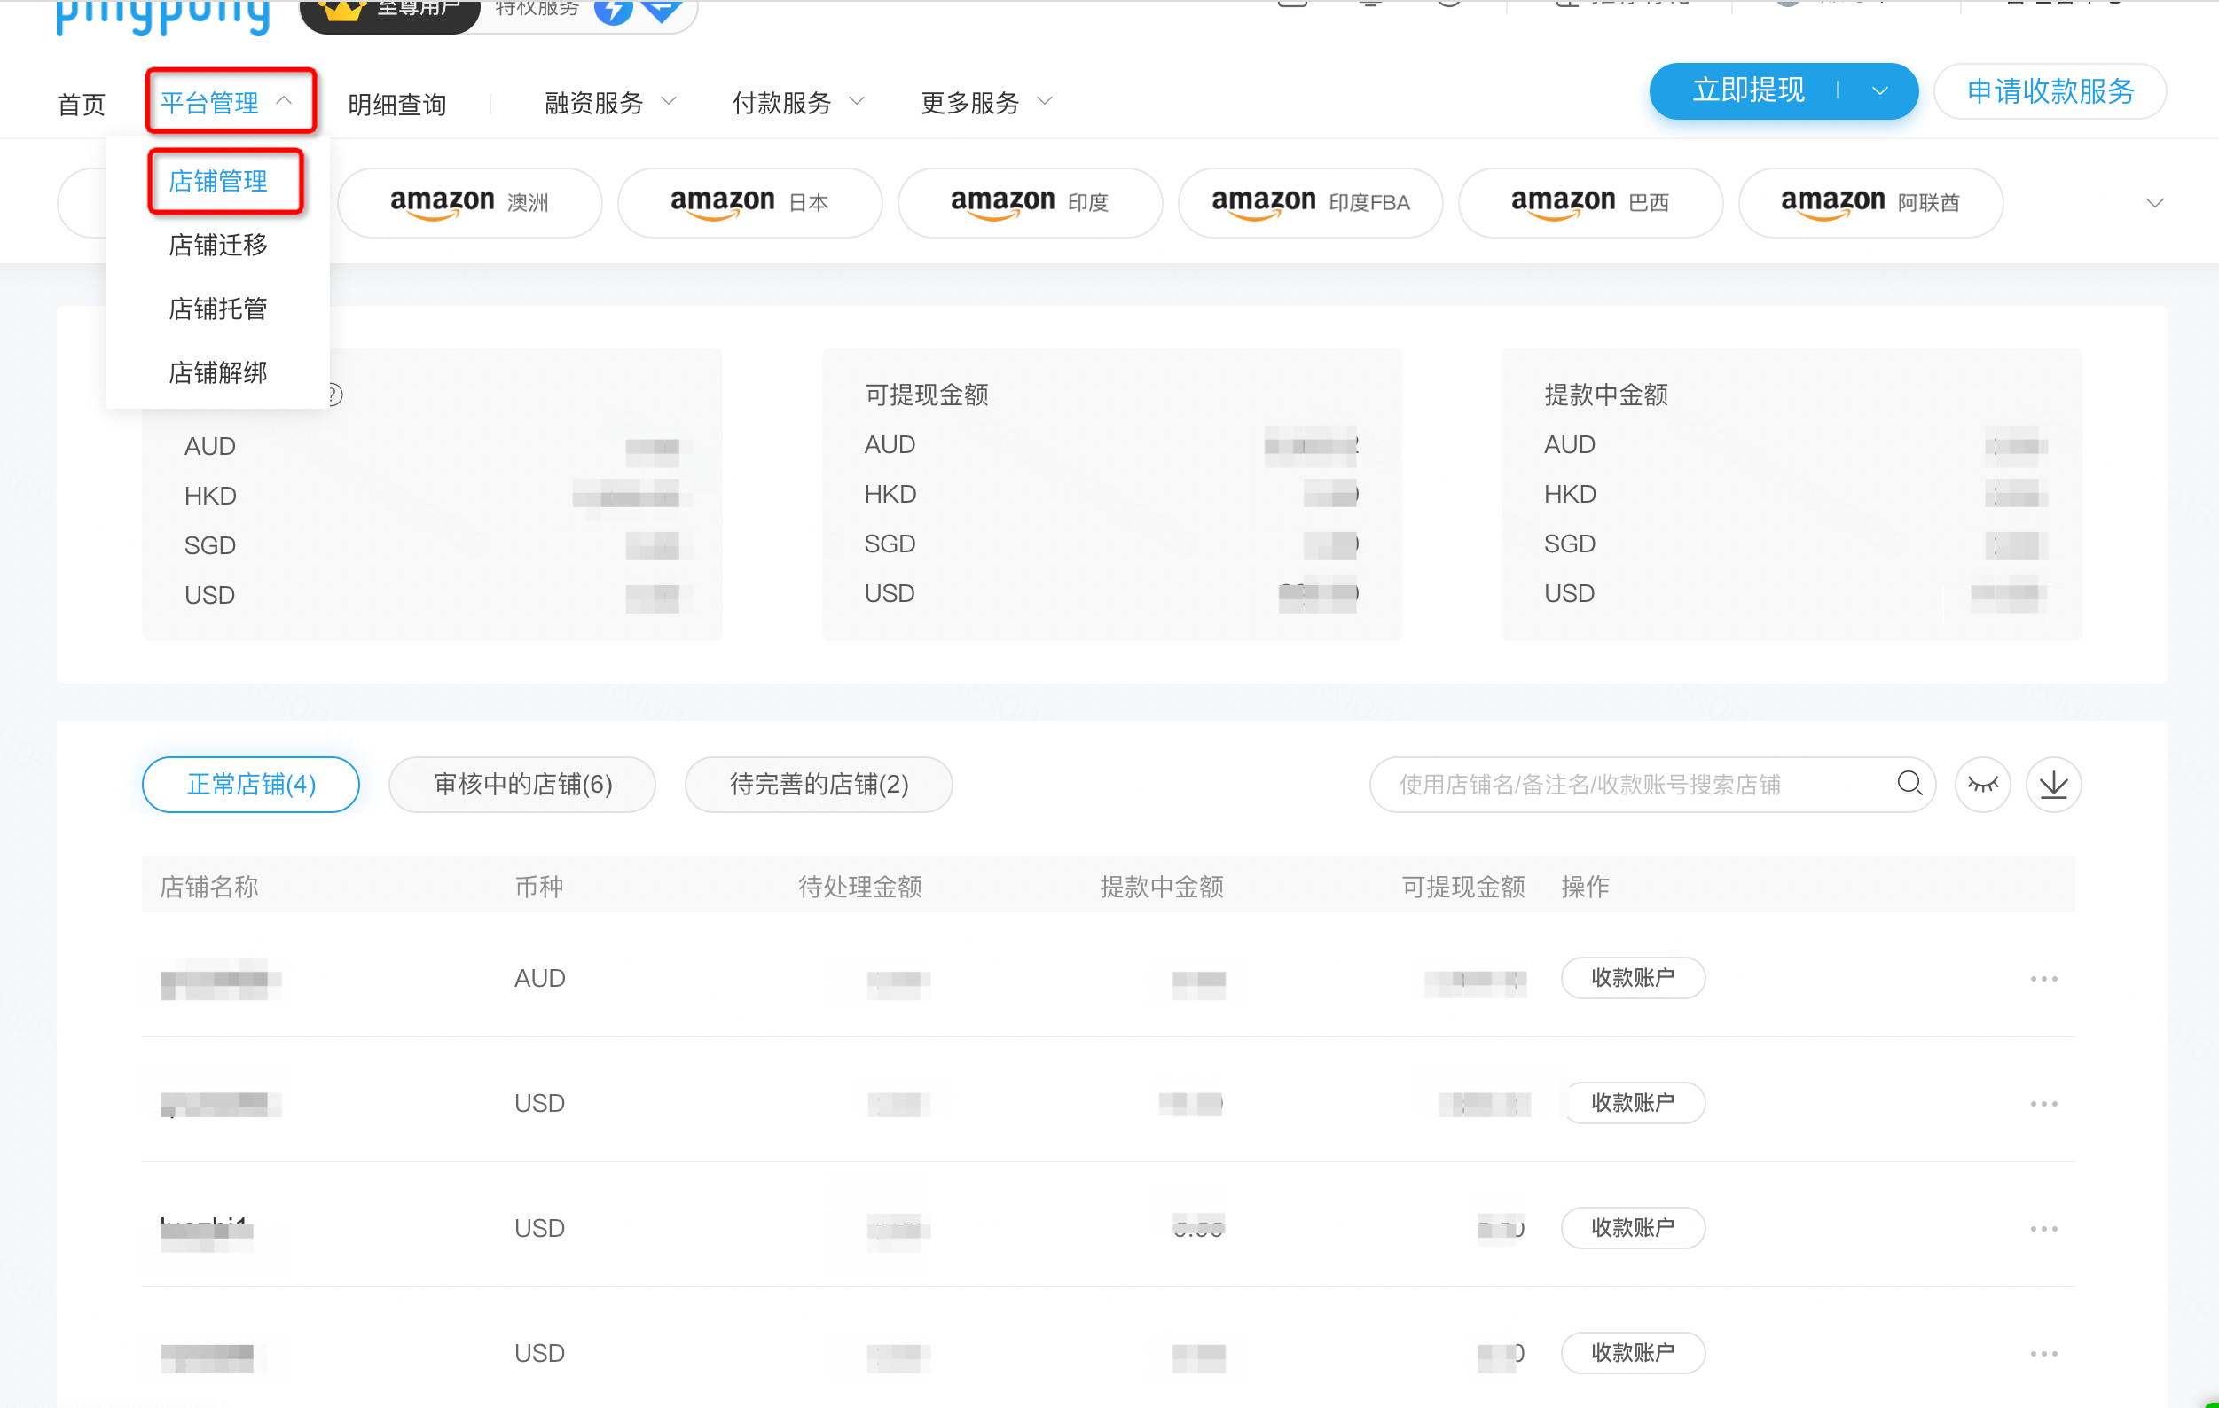Click the 提款中金额 column header

(1161, 887)
